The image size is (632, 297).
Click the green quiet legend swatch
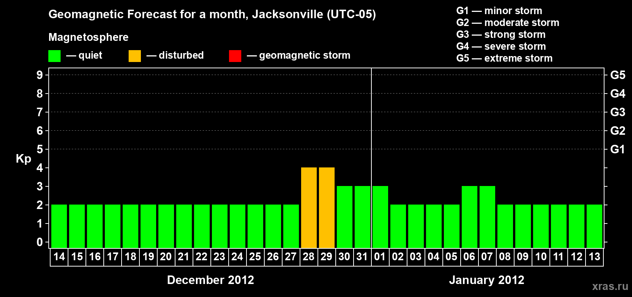tap(54, 56)
